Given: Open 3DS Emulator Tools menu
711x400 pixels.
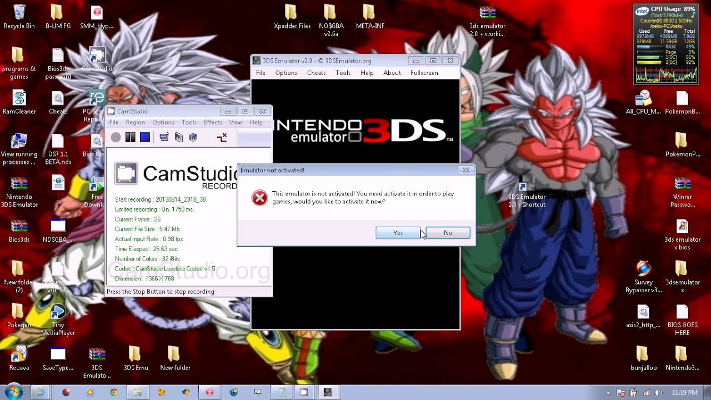Looking at the screenshot, I should pos(343,73).
